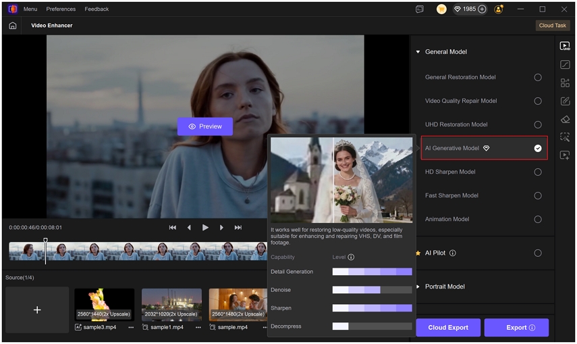Open the Feedback menu

pyautogui.click(x=97, y=9)
